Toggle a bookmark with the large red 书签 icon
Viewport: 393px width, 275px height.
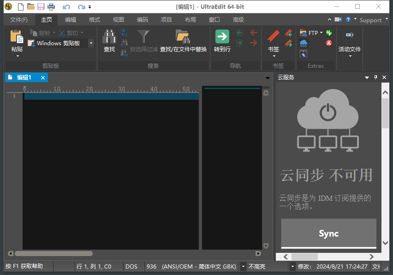point(274,36)
